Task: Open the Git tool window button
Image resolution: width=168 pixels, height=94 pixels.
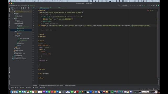Action: (12, 87)
